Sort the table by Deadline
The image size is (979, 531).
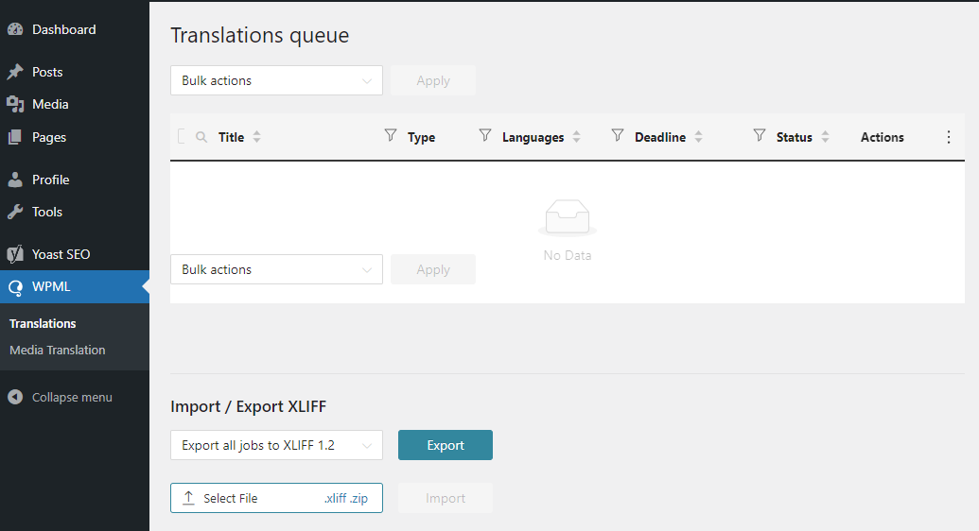(698, 137)
